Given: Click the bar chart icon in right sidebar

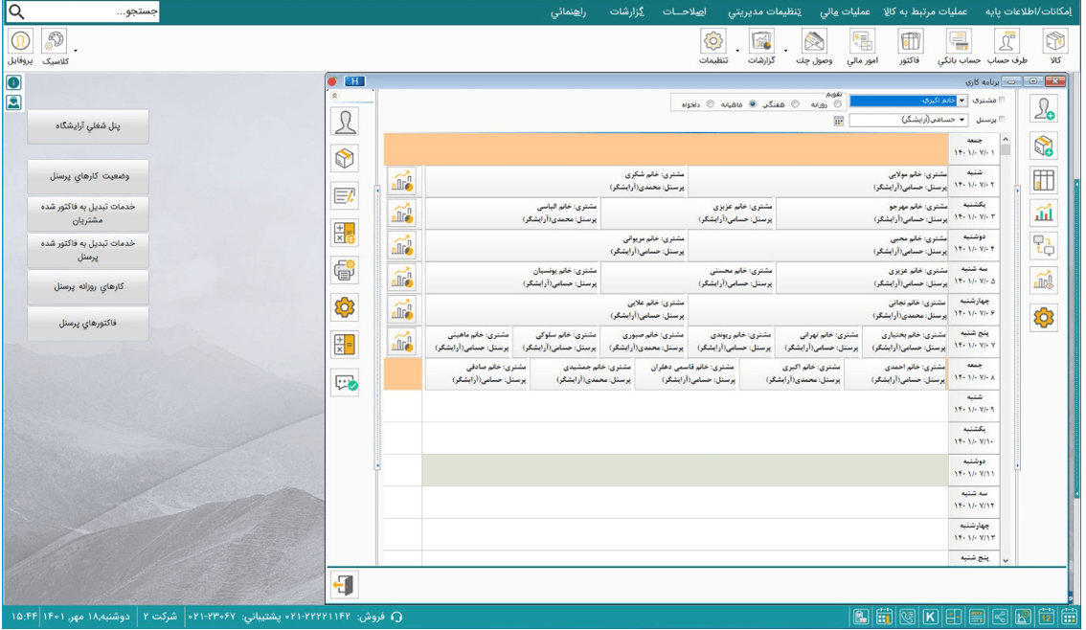Looking at the screenshot, I should click(1044, 214).
